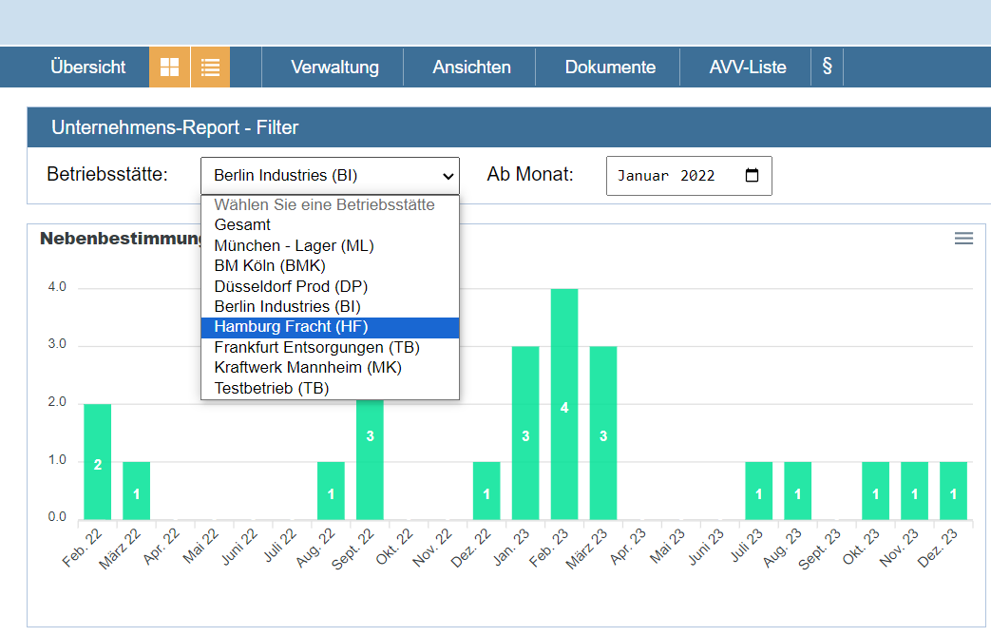Collapse the Betriebsstätte dropdown arrow
The image size is (991, 636).
pos(448,176)
